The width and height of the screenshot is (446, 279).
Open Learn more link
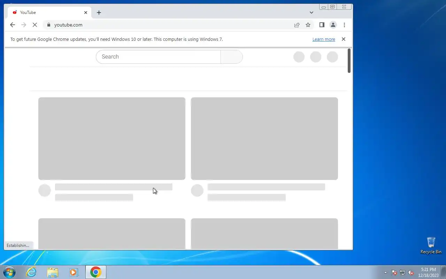coord(324,39)
